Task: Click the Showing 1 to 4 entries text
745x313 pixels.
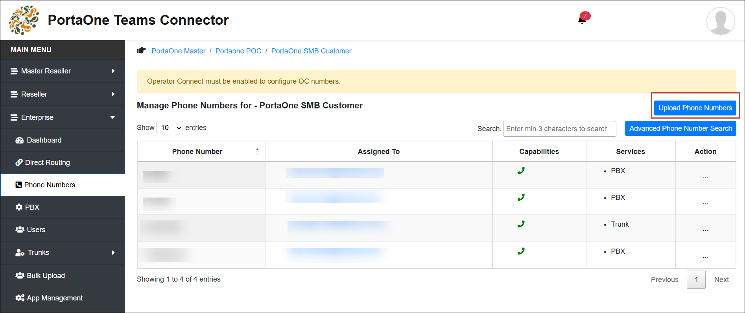Action: (179, 279)
